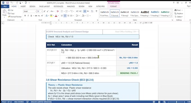Switch to the DESIGN tab
This screenshot has width=191, height=103.
click(32, 6)
